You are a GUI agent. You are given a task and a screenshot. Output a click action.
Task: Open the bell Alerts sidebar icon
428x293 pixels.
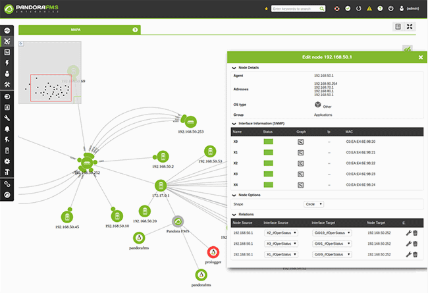coord(7,129)
